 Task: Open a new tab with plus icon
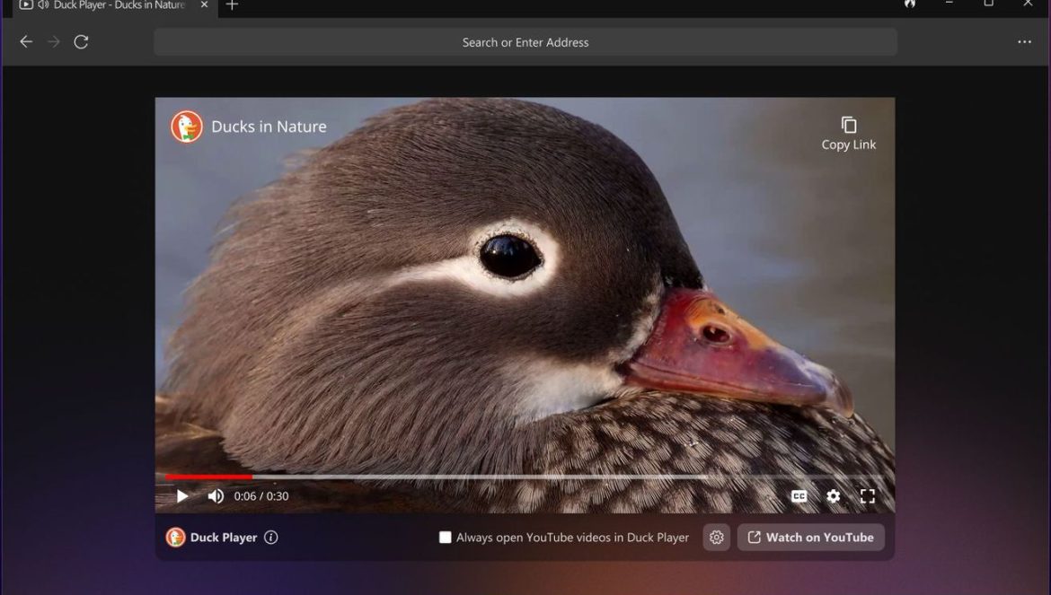232,4
